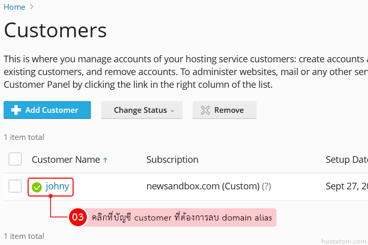The width and height of the screenshot is (368, 245).
Task: Click the X icon on Remove button
Action: 205,110
